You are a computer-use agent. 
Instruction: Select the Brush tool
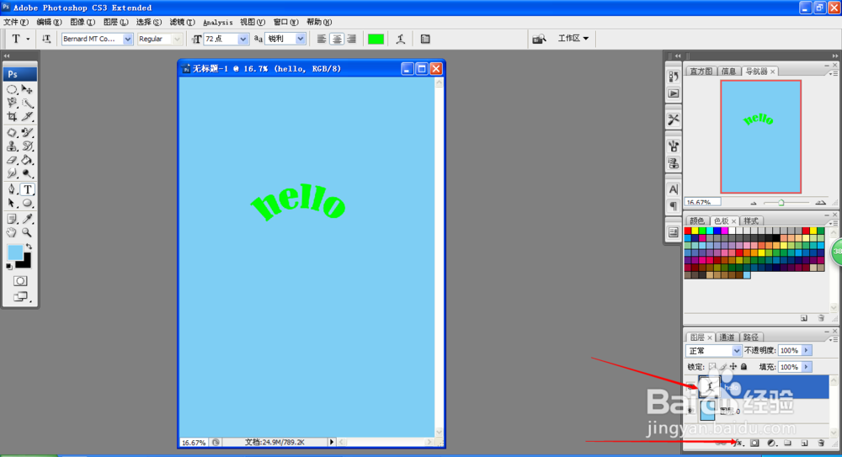[28, 133]
